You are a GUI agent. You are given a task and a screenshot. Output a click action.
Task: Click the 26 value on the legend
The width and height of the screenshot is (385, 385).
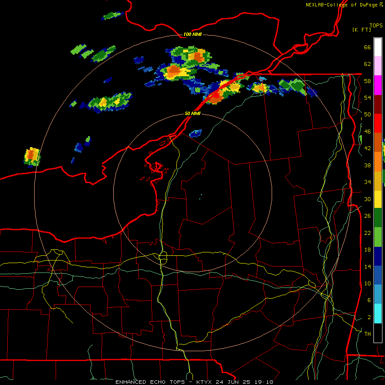(367, 216)
